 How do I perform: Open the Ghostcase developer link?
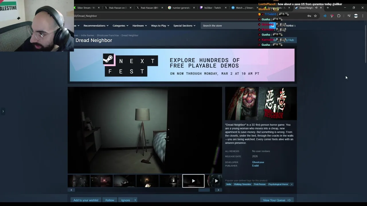click(258, 162)
